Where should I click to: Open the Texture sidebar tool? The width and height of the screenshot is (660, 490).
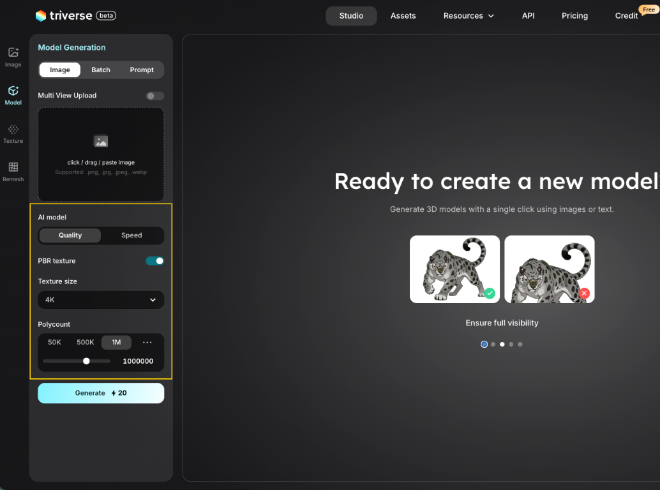13,133
